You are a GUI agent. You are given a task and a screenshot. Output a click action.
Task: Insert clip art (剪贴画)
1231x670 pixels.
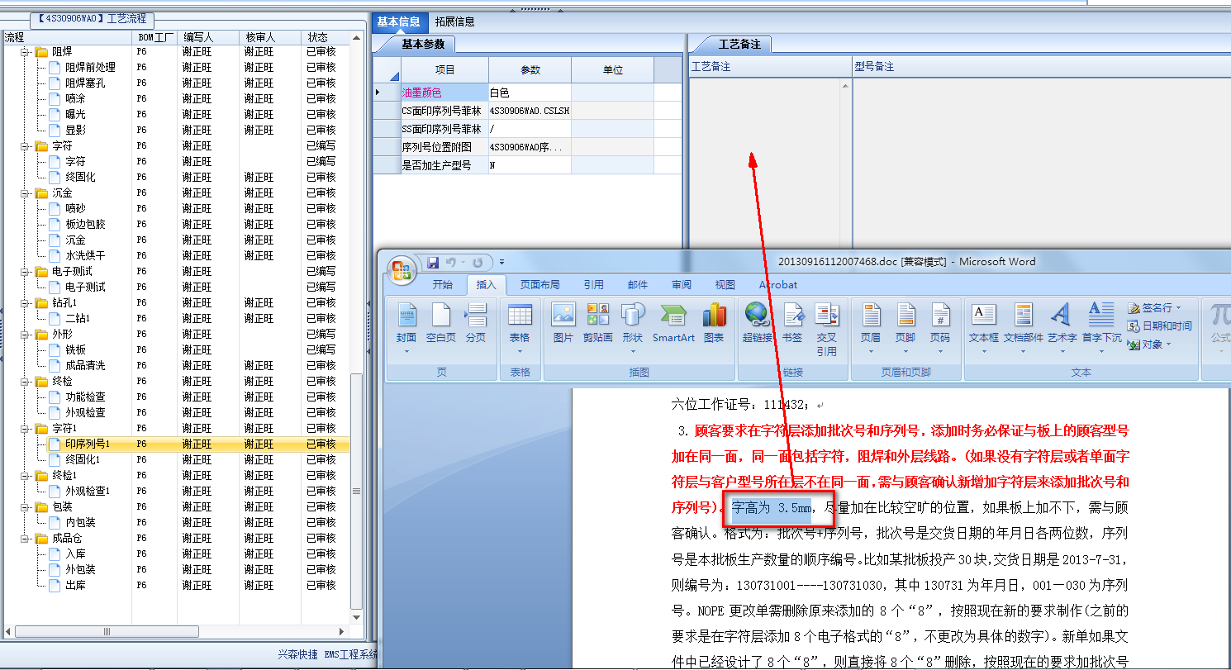tap(598, 323)
